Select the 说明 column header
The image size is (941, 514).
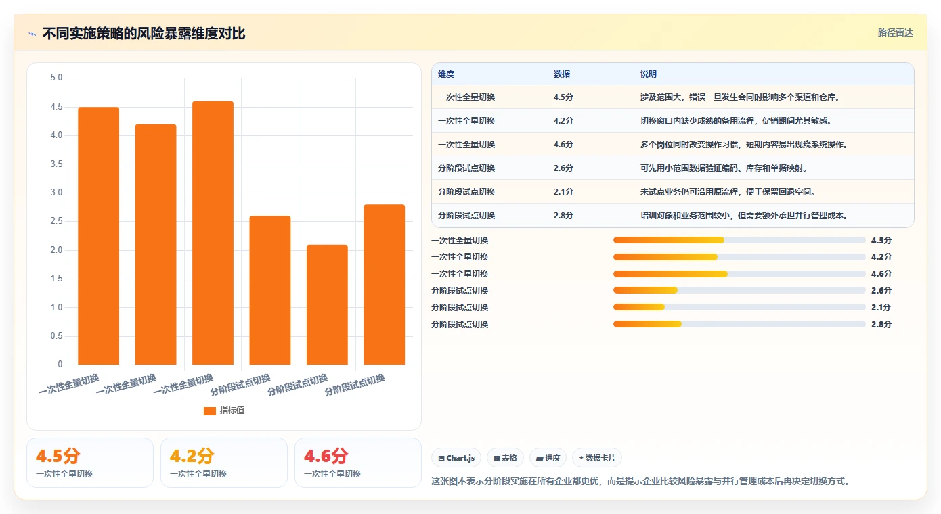(649, 74)
